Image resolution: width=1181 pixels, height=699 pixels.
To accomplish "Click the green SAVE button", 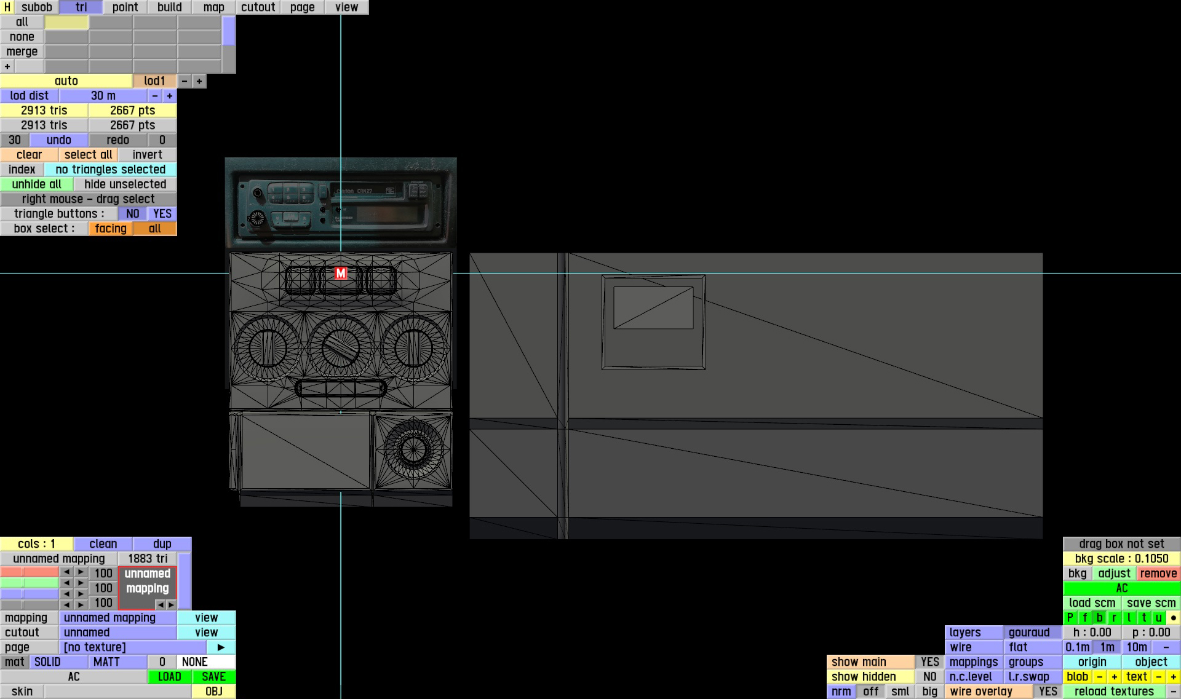I will coord(213,677).
